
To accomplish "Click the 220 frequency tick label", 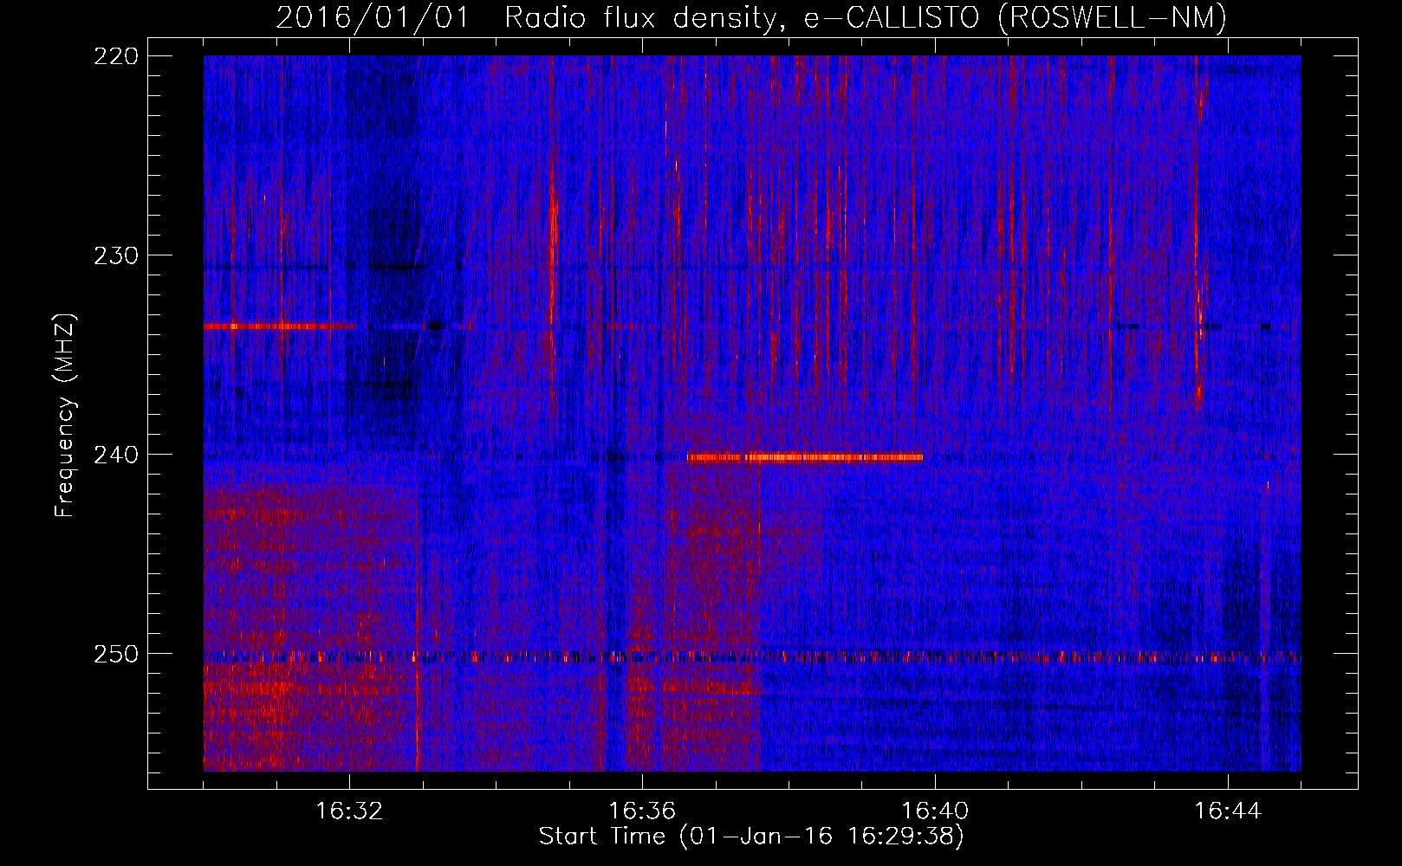I will (115, 55).
